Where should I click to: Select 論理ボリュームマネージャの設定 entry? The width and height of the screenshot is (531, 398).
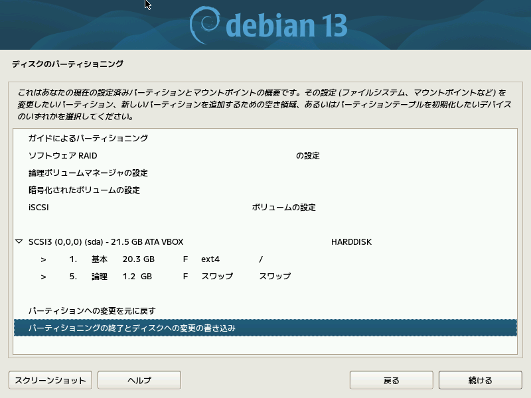click(265, 172)
